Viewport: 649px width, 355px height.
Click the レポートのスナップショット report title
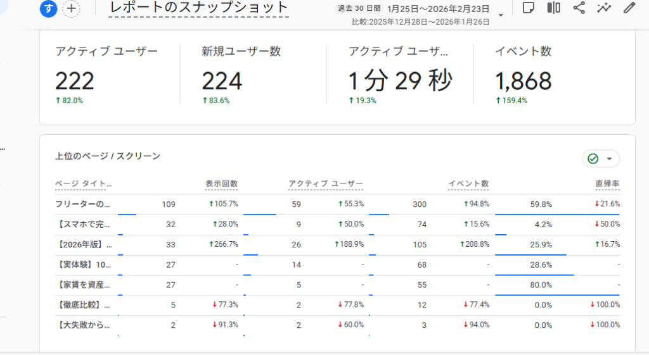point(198,8)
